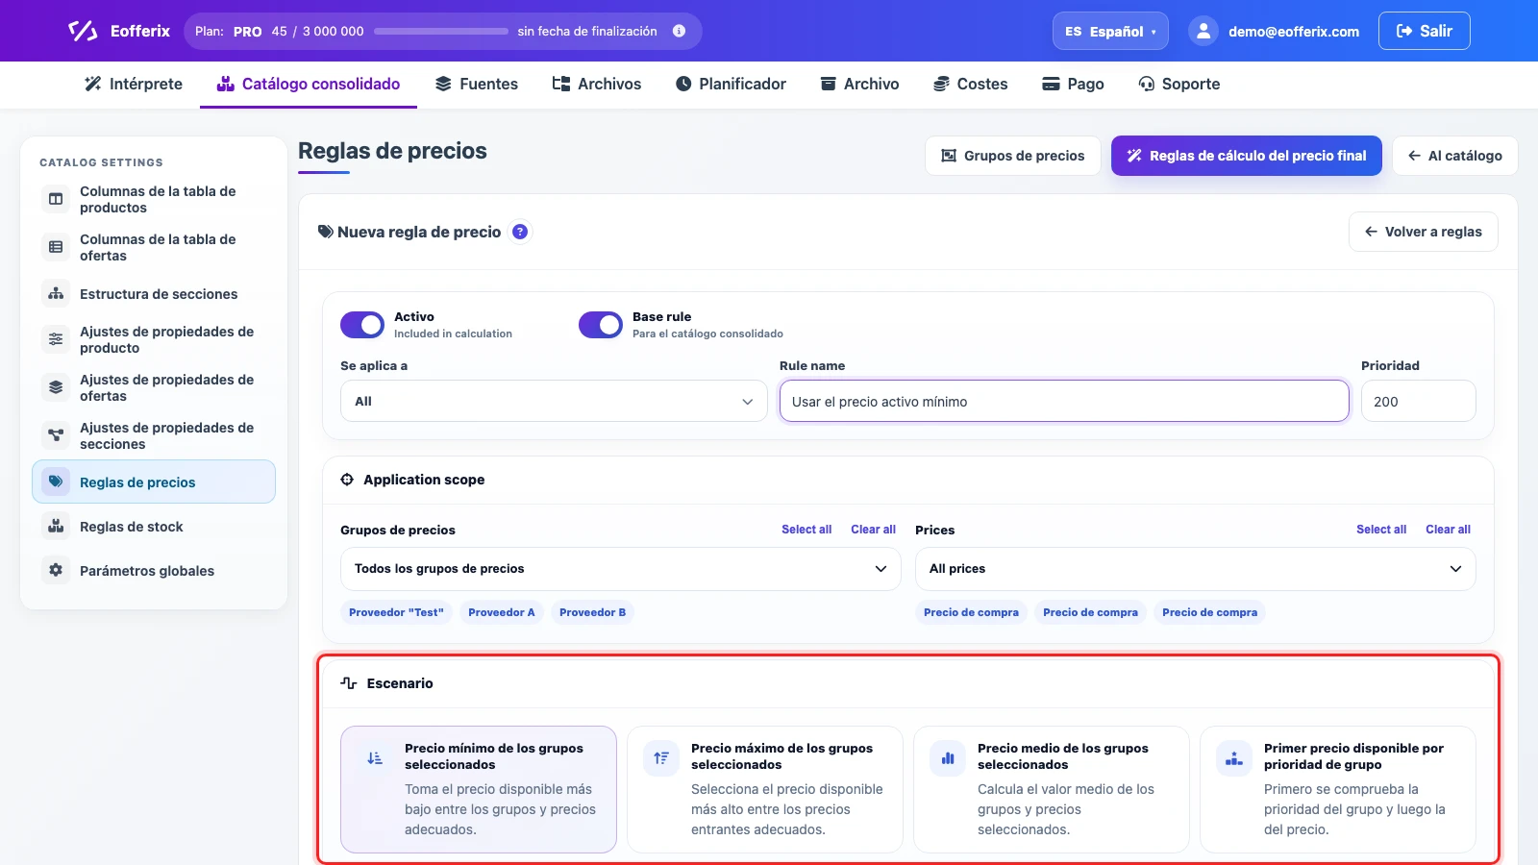Open Reglas de stock in sidebar

click(x=154, y=526)
